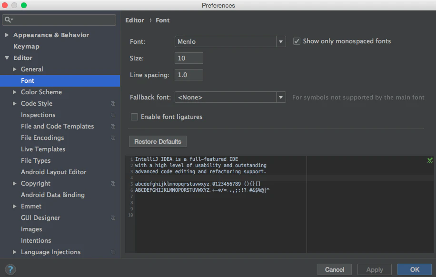Open the Font dropdown showing Menlo
This screenshot has width=436, height=277.
(x=230, y=41)
